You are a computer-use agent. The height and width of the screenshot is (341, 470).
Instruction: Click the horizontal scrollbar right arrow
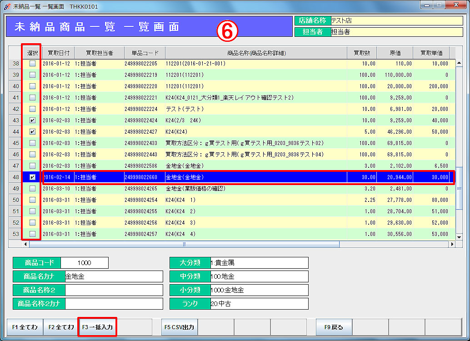(452, 244)
